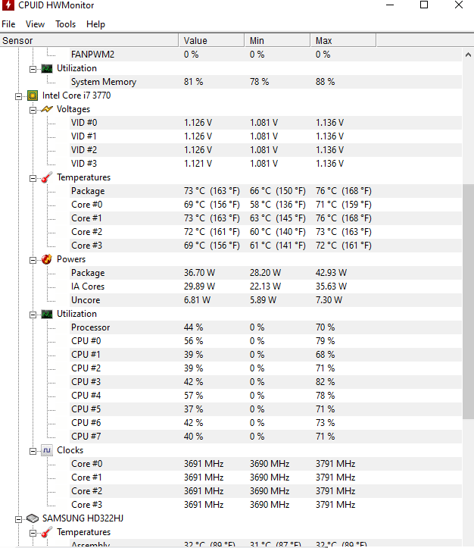474x548 pixels.
Task: Collapse the Utilization section above Processor
Action: tap(33, 315)
